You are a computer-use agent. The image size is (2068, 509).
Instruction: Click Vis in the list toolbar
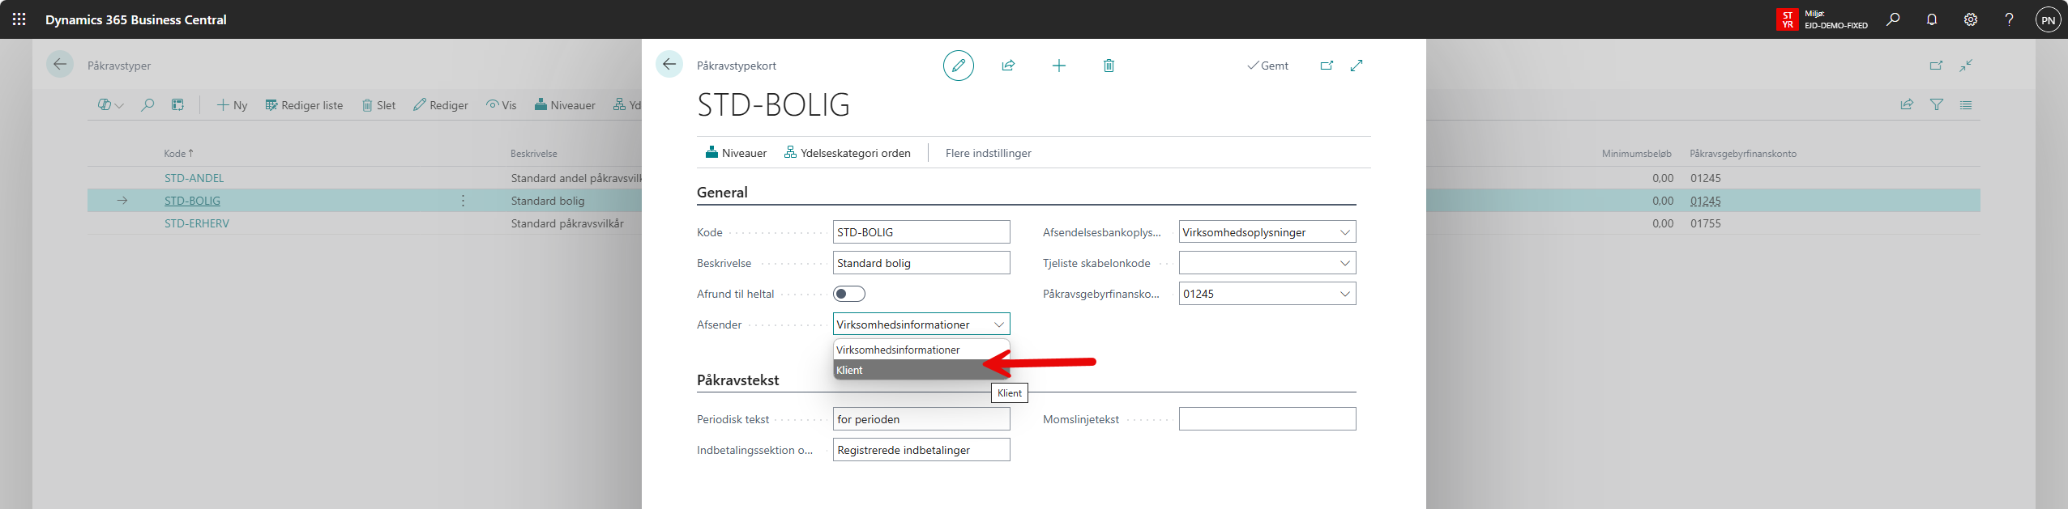coord(501,105)
